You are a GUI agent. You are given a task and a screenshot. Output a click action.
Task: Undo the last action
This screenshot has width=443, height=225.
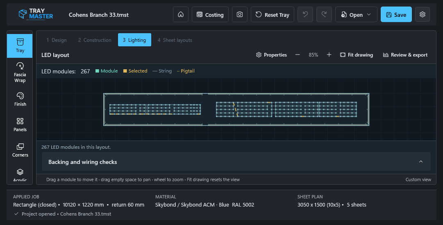(305, 14)
